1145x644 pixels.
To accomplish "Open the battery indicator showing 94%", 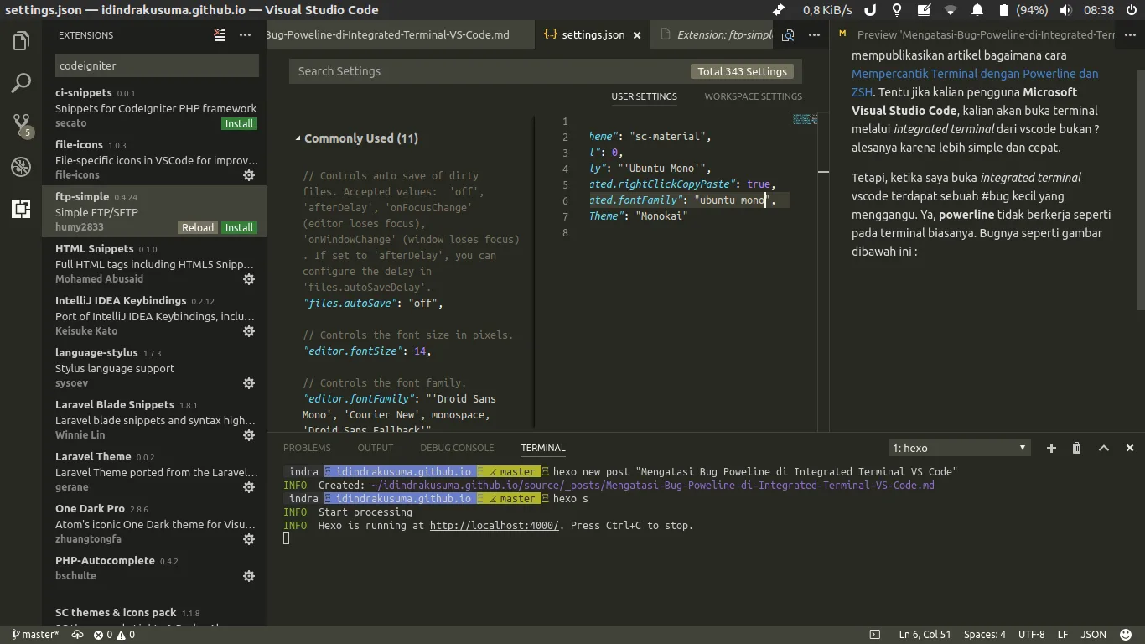I will (1023, 10).
